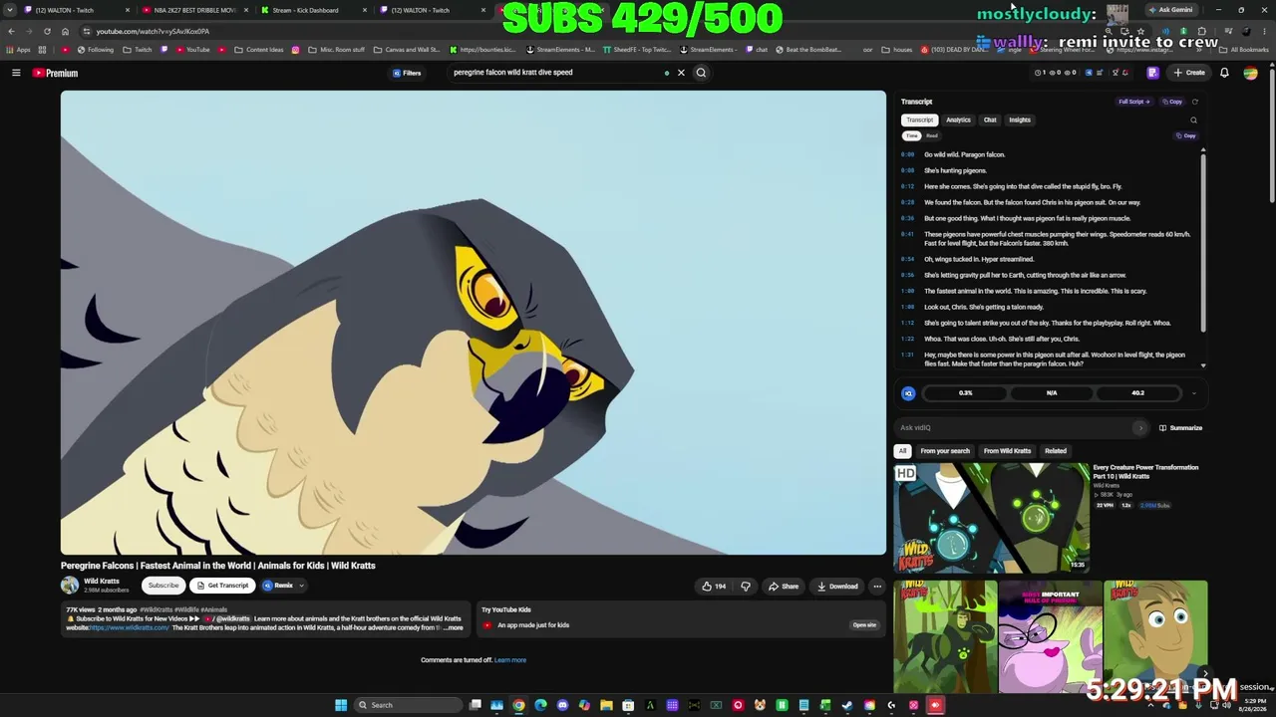
Task: Copy the transcript from the header Copy button
Action: coord(1172,102)
